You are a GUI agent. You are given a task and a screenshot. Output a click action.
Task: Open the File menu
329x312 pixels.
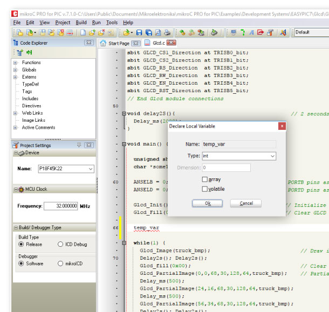click(17, 23)
